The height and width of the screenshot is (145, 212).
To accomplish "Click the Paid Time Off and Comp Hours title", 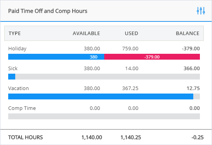I will tap(48, 11).
